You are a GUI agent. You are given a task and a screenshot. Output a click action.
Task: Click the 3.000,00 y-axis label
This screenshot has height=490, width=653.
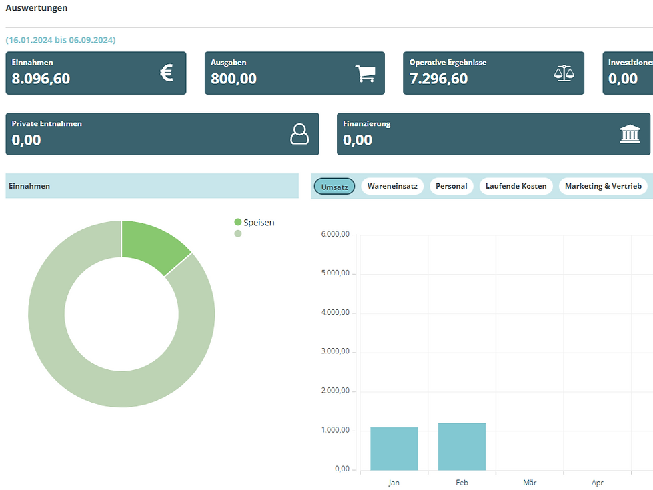[x=335, y=351]
